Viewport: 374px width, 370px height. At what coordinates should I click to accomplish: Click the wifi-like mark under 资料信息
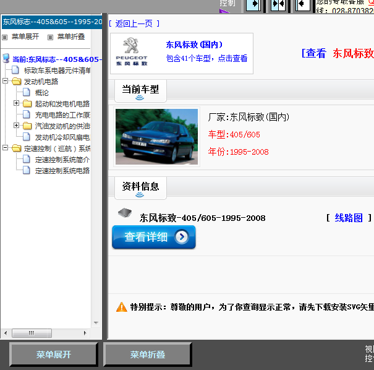(140, 195)
